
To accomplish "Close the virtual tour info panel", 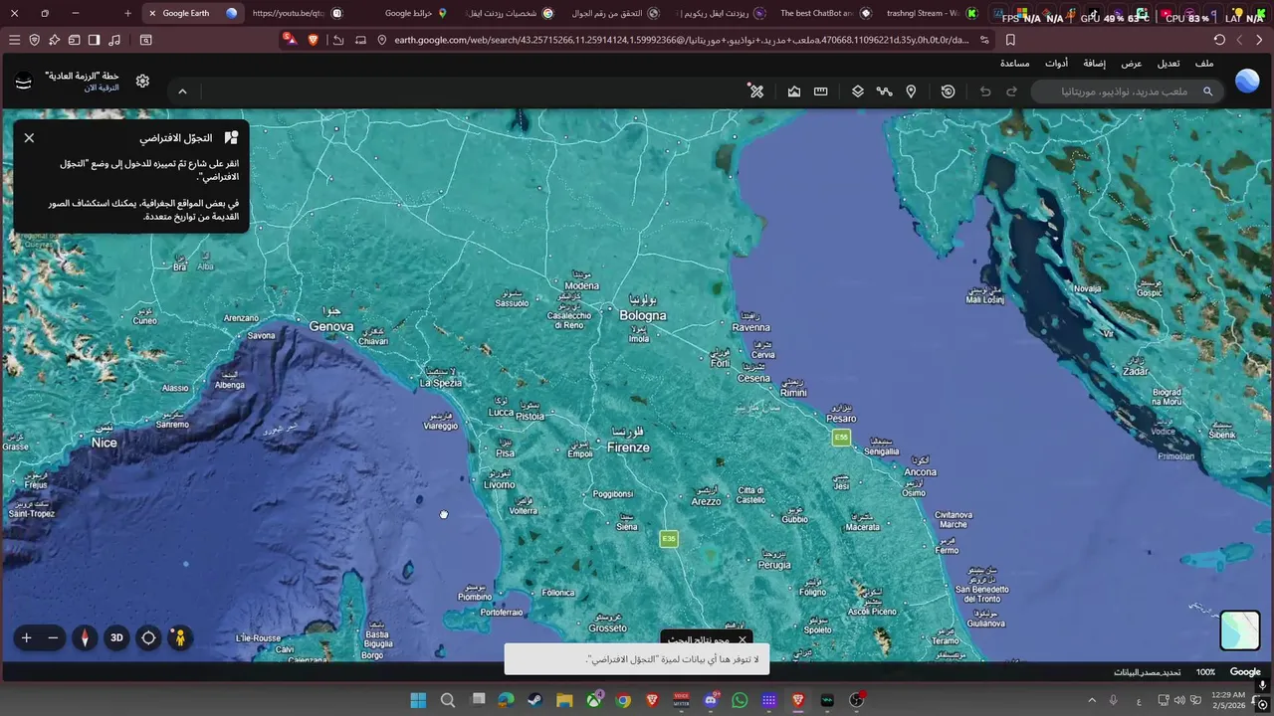I will tap(29, 138).
